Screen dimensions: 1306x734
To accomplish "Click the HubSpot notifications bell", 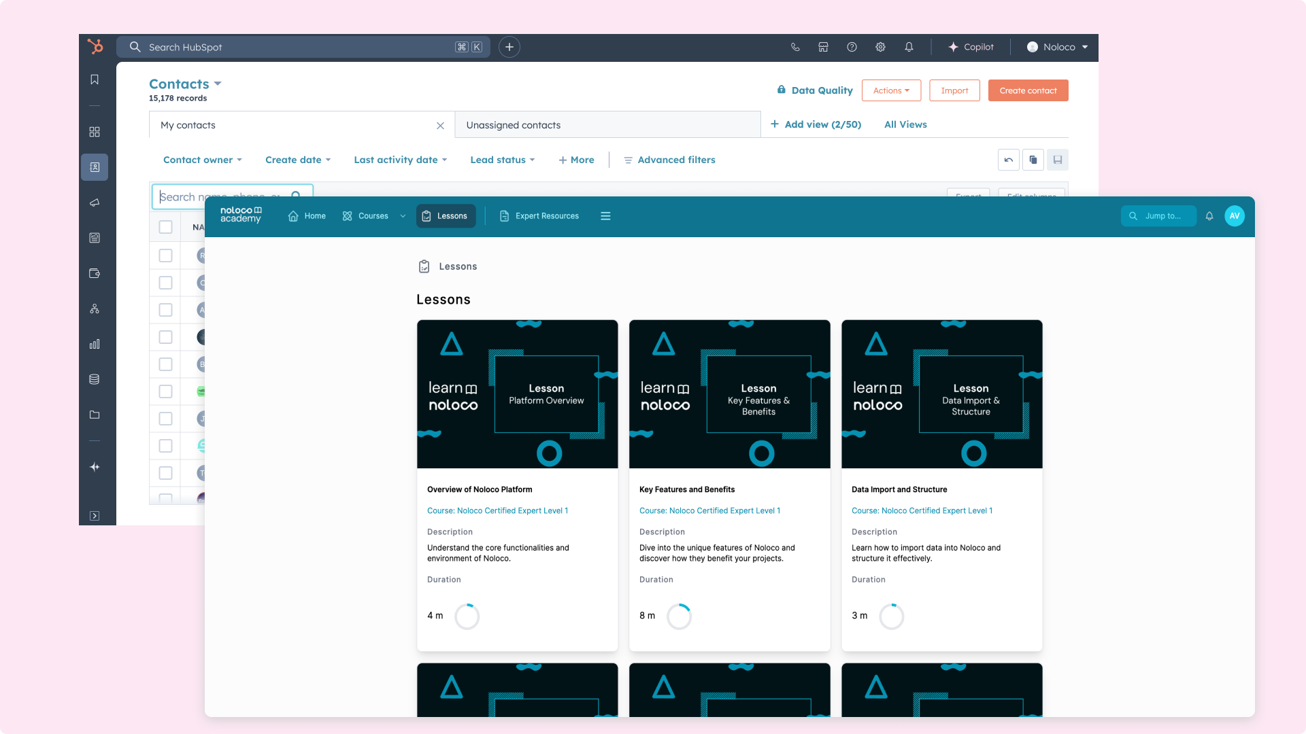I will [x=909, y=47].
